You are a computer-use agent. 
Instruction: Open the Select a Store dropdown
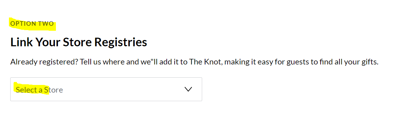point(106,89)
